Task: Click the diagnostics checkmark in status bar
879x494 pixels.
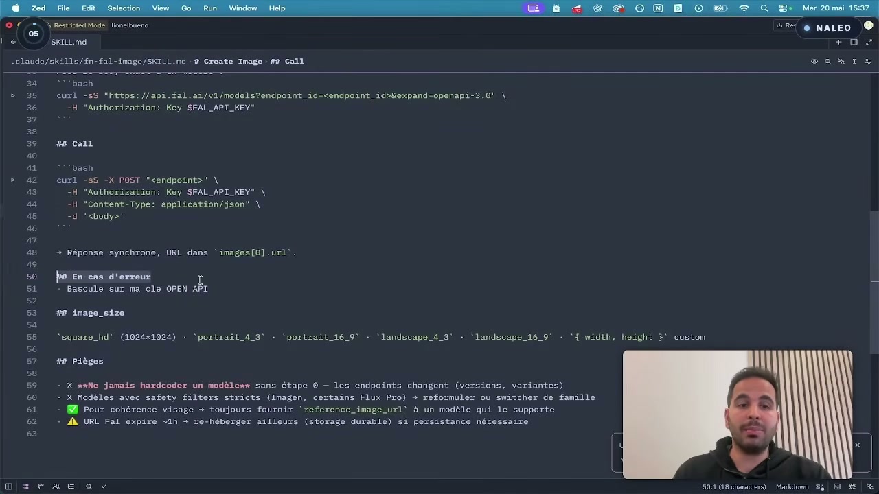Action: click(104, 486)
